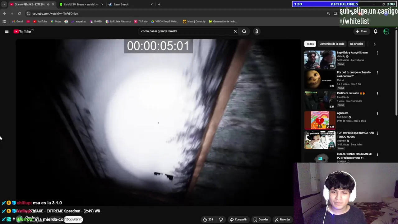
Task: Save the video with Guardar
Action: point(261,219)
